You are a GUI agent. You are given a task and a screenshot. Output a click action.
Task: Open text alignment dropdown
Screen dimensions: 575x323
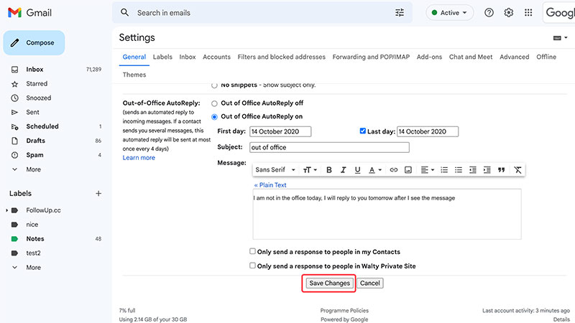tap(427, 170)
